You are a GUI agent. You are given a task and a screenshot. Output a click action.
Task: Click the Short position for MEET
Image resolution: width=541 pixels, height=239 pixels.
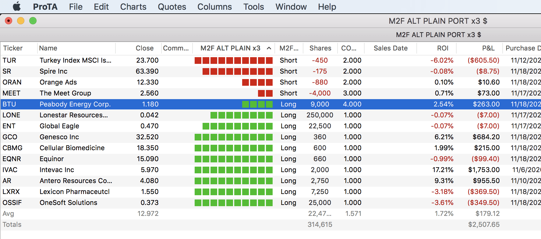pos(288,93)
